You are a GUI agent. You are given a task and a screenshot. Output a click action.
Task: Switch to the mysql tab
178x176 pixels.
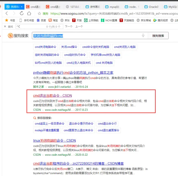112,7
